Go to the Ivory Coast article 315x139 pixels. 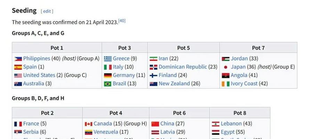tap(244, 84)
